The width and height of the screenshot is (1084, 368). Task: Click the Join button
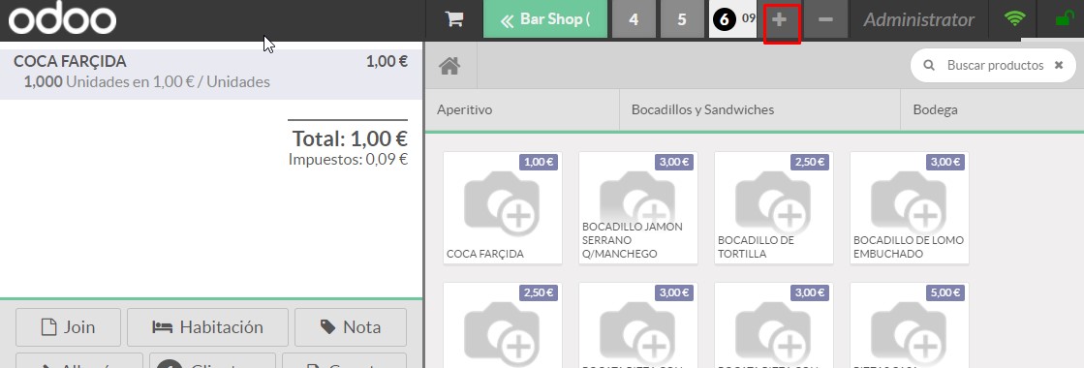click(x=68, y=327)
